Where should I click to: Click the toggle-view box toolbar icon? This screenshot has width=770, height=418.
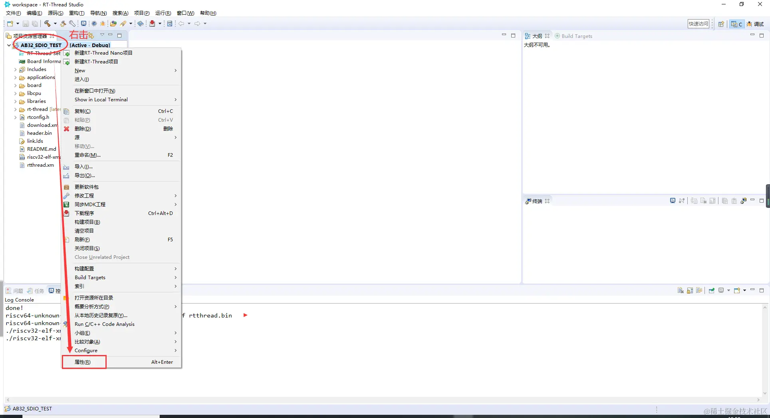point(170,24)
